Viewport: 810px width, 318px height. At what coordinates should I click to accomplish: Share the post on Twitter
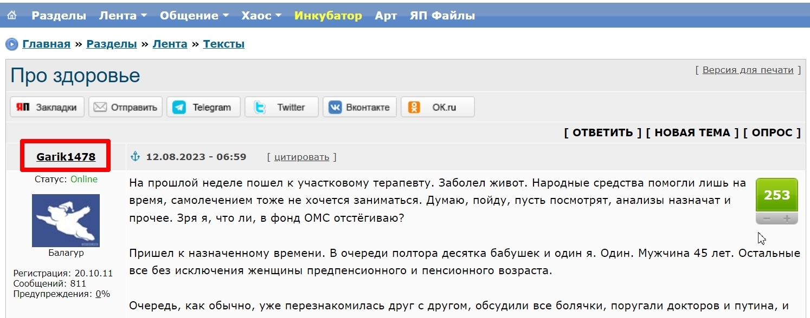(281, 107)
